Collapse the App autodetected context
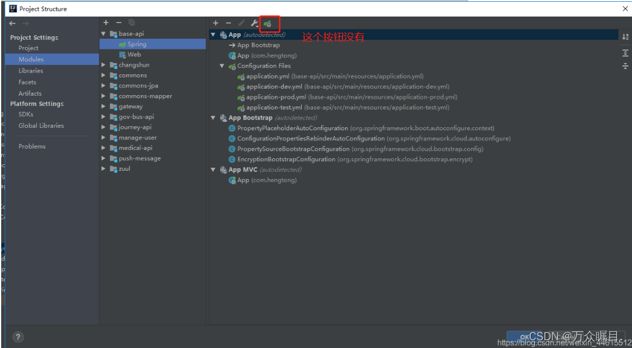 pos(213,35)
